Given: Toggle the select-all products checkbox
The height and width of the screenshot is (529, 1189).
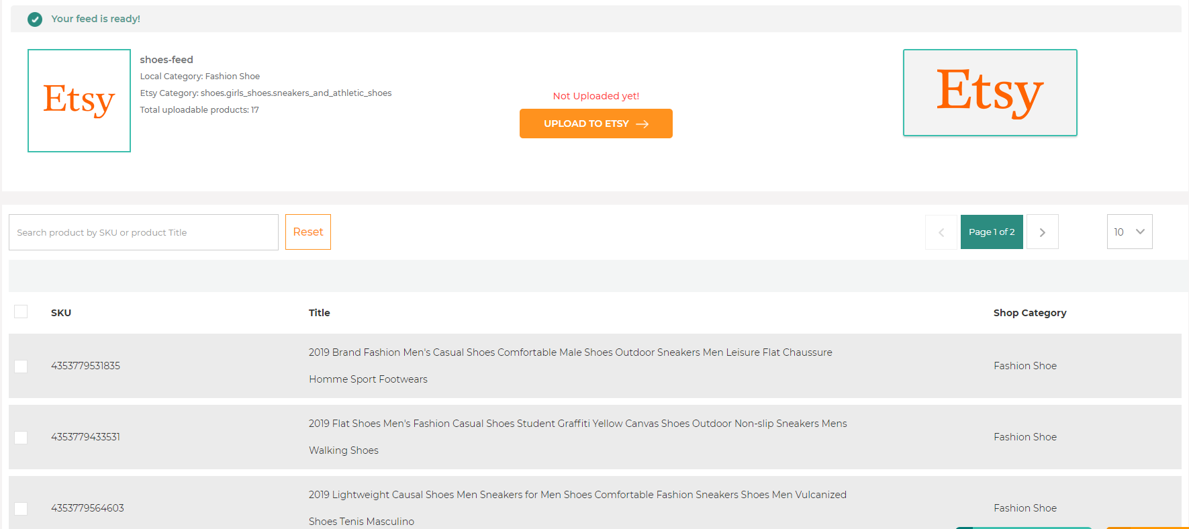Looking at the screenshot, I should pyautogui.click(x=21, y=311).
